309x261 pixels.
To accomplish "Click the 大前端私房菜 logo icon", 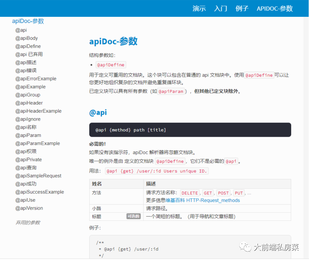I will (x=246, y=246).
